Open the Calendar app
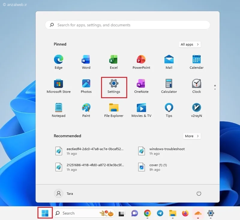This screenshot has width=240, height=220. click(x=196, y=62)
